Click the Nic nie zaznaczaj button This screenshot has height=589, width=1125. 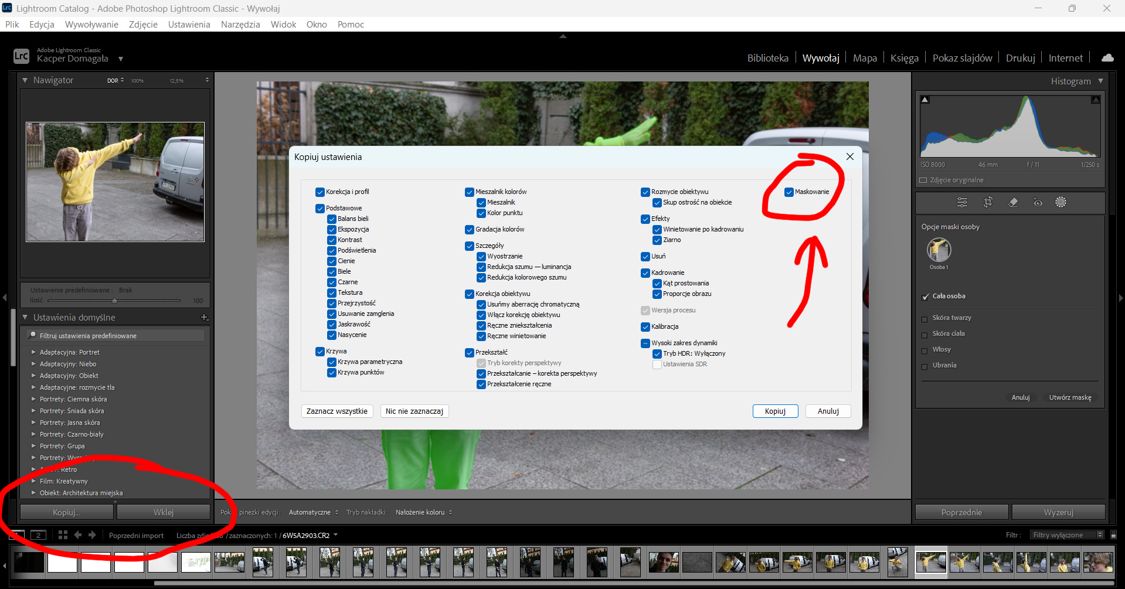(414, 411)
